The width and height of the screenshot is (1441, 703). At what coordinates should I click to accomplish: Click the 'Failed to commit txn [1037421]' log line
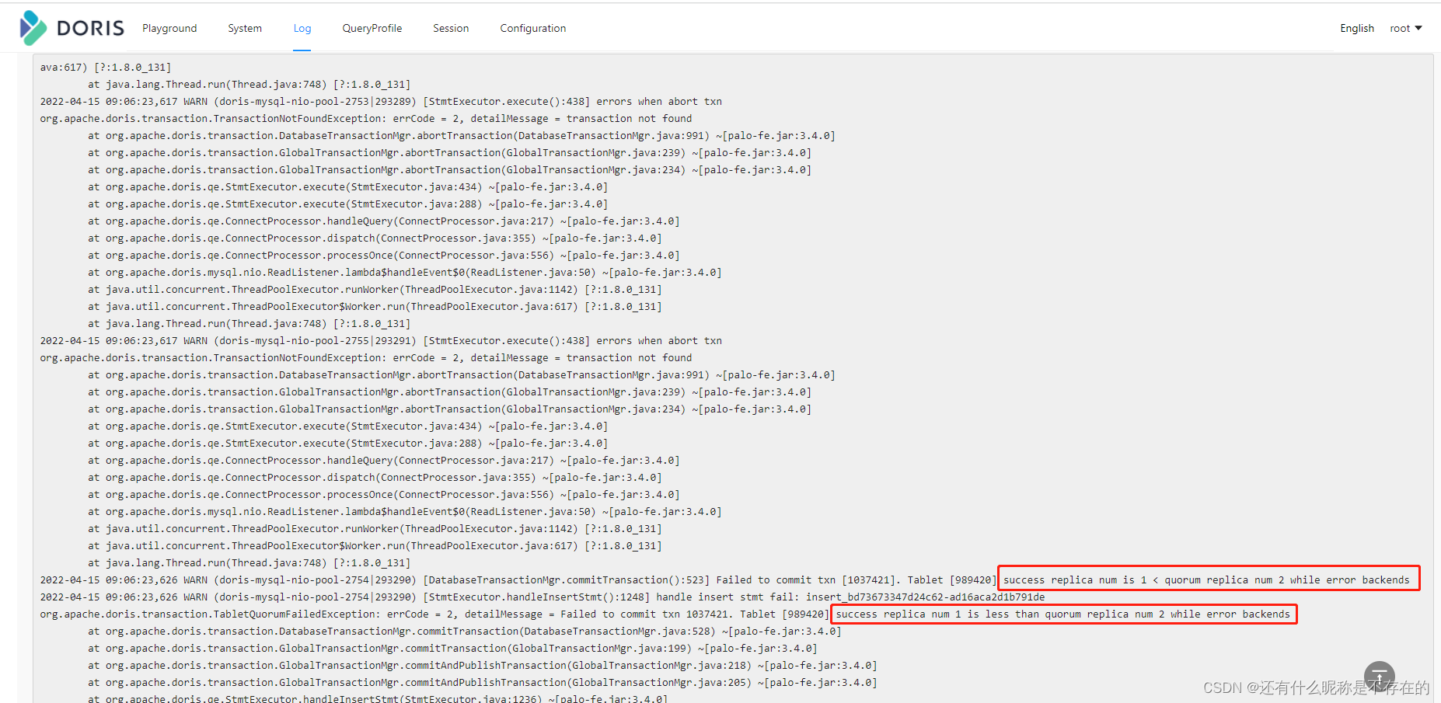[x=725, y=580]
